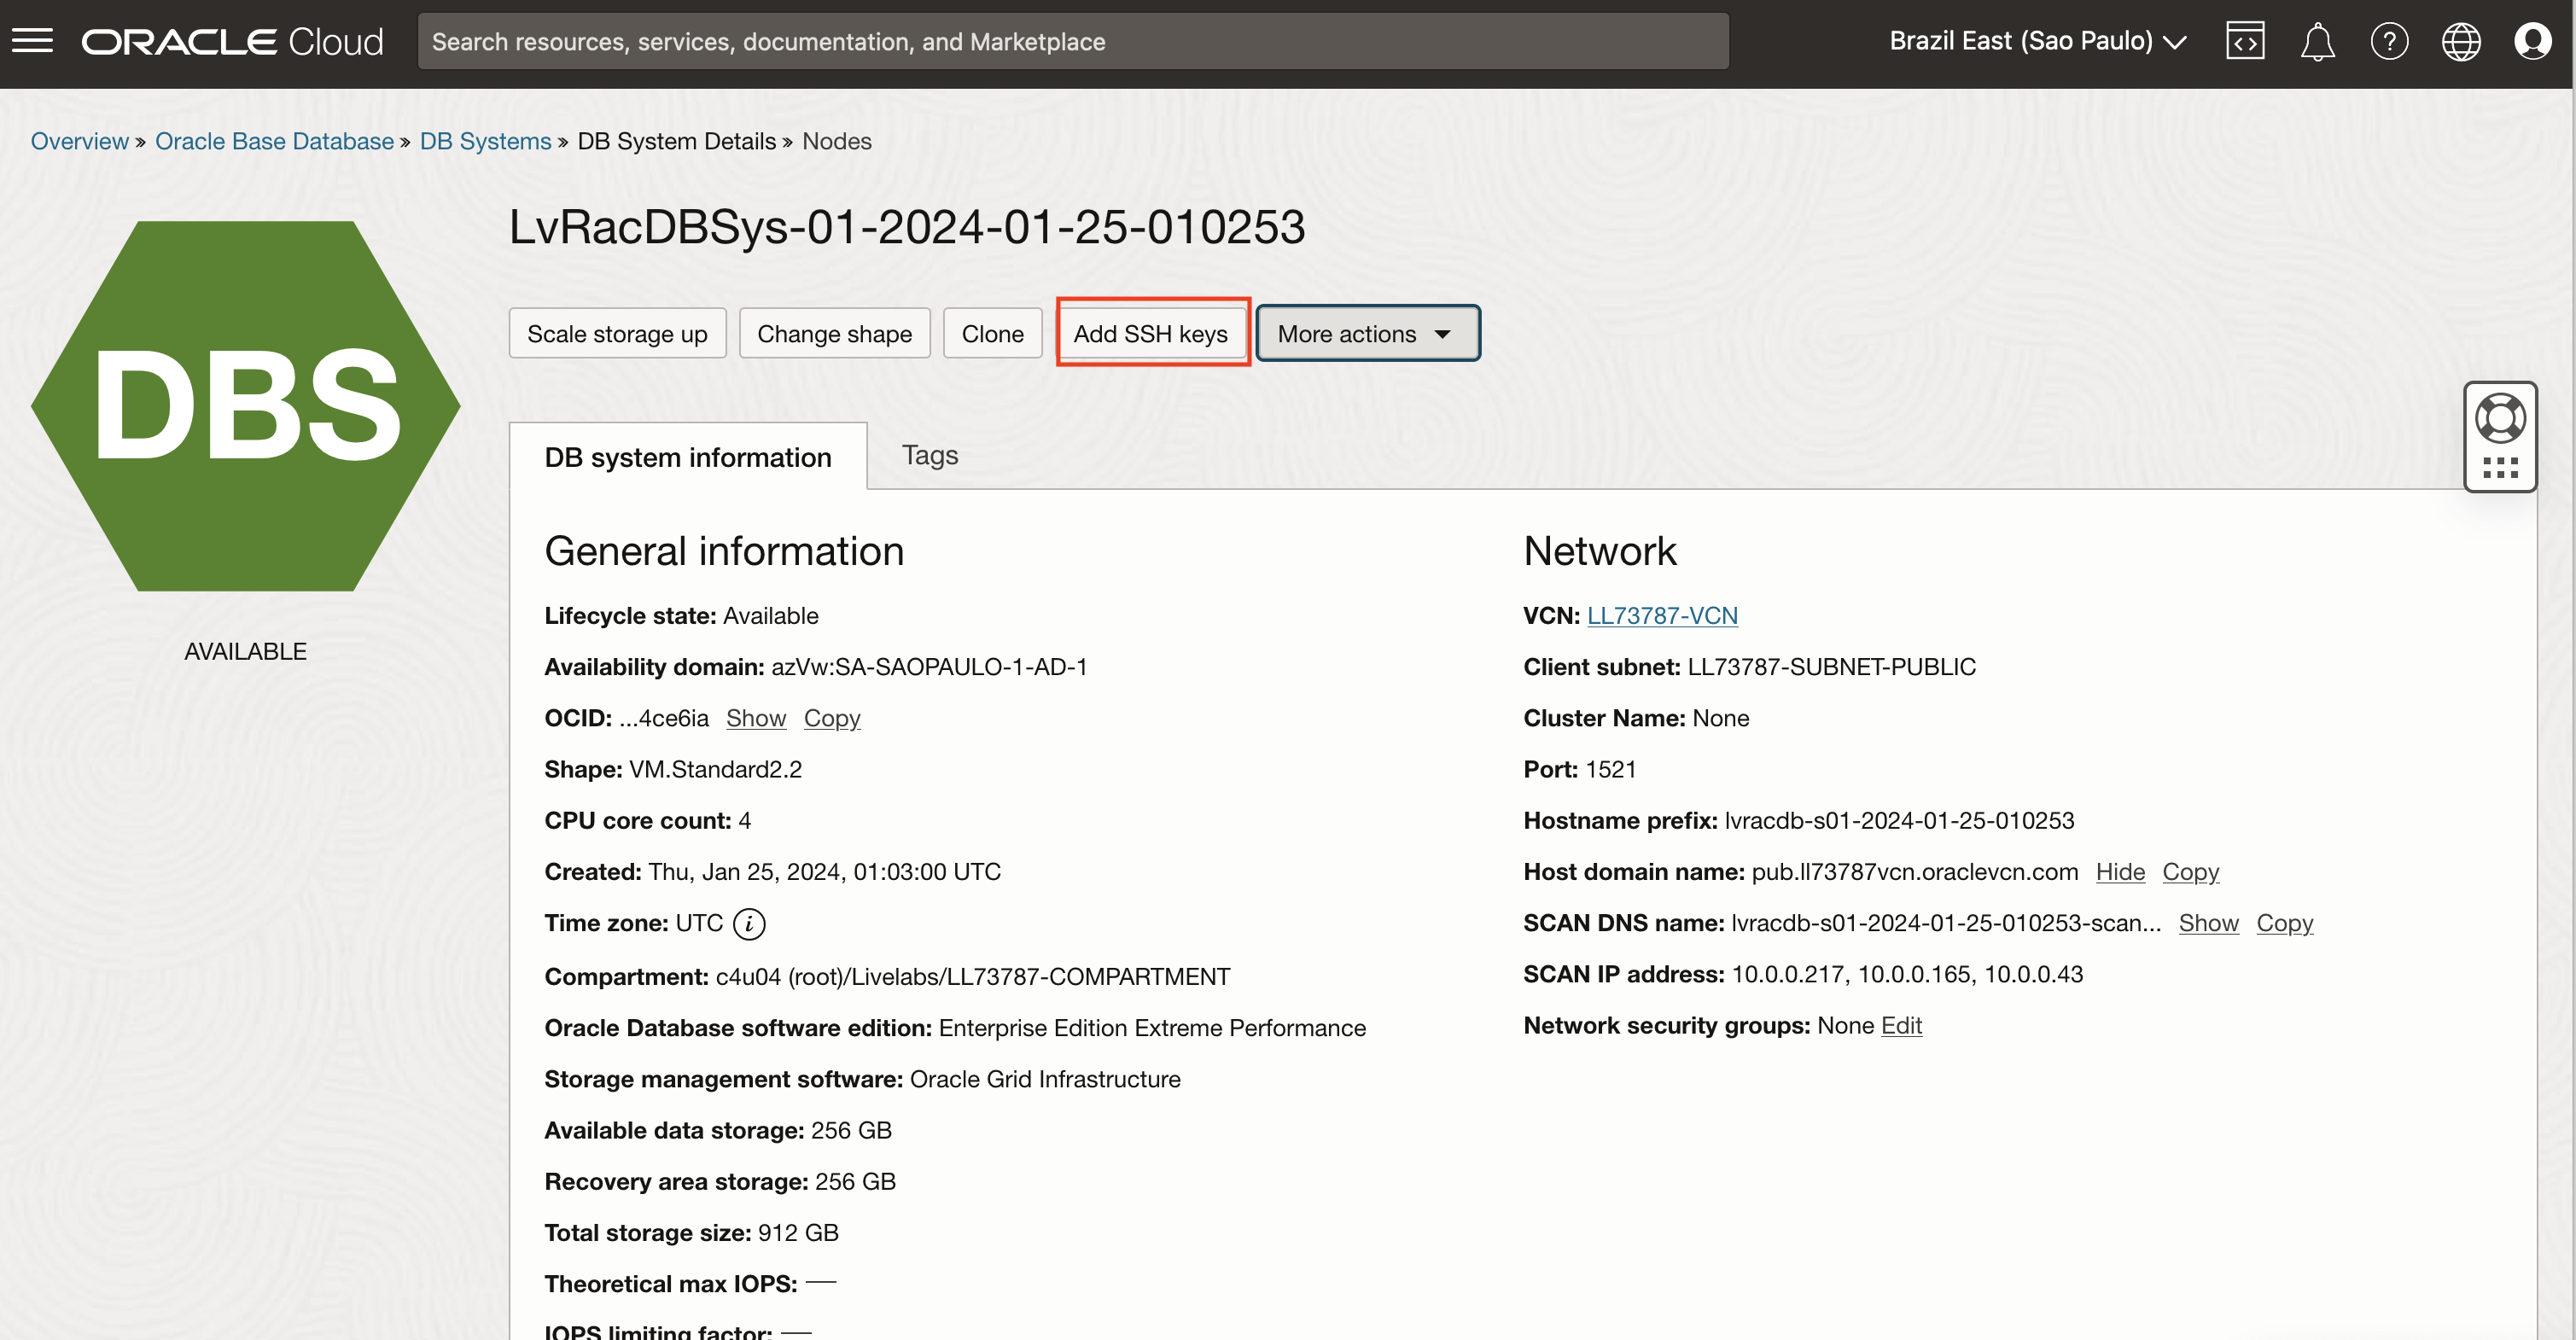Open Cloud Shell developer tools icon

point(2245,41)
